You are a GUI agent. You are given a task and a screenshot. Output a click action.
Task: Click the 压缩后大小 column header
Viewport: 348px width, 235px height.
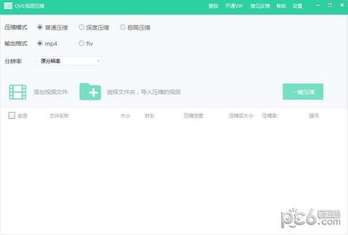(x=241, y=115)
